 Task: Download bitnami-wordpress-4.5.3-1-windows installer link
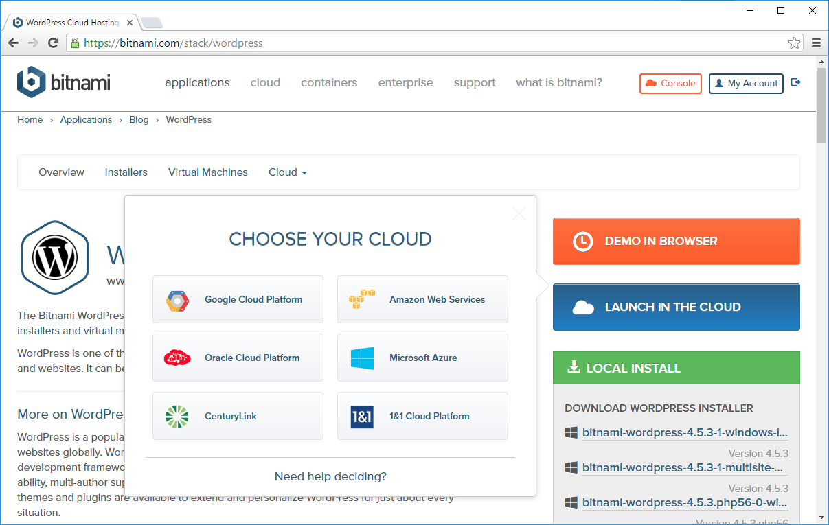click(685, 433)
